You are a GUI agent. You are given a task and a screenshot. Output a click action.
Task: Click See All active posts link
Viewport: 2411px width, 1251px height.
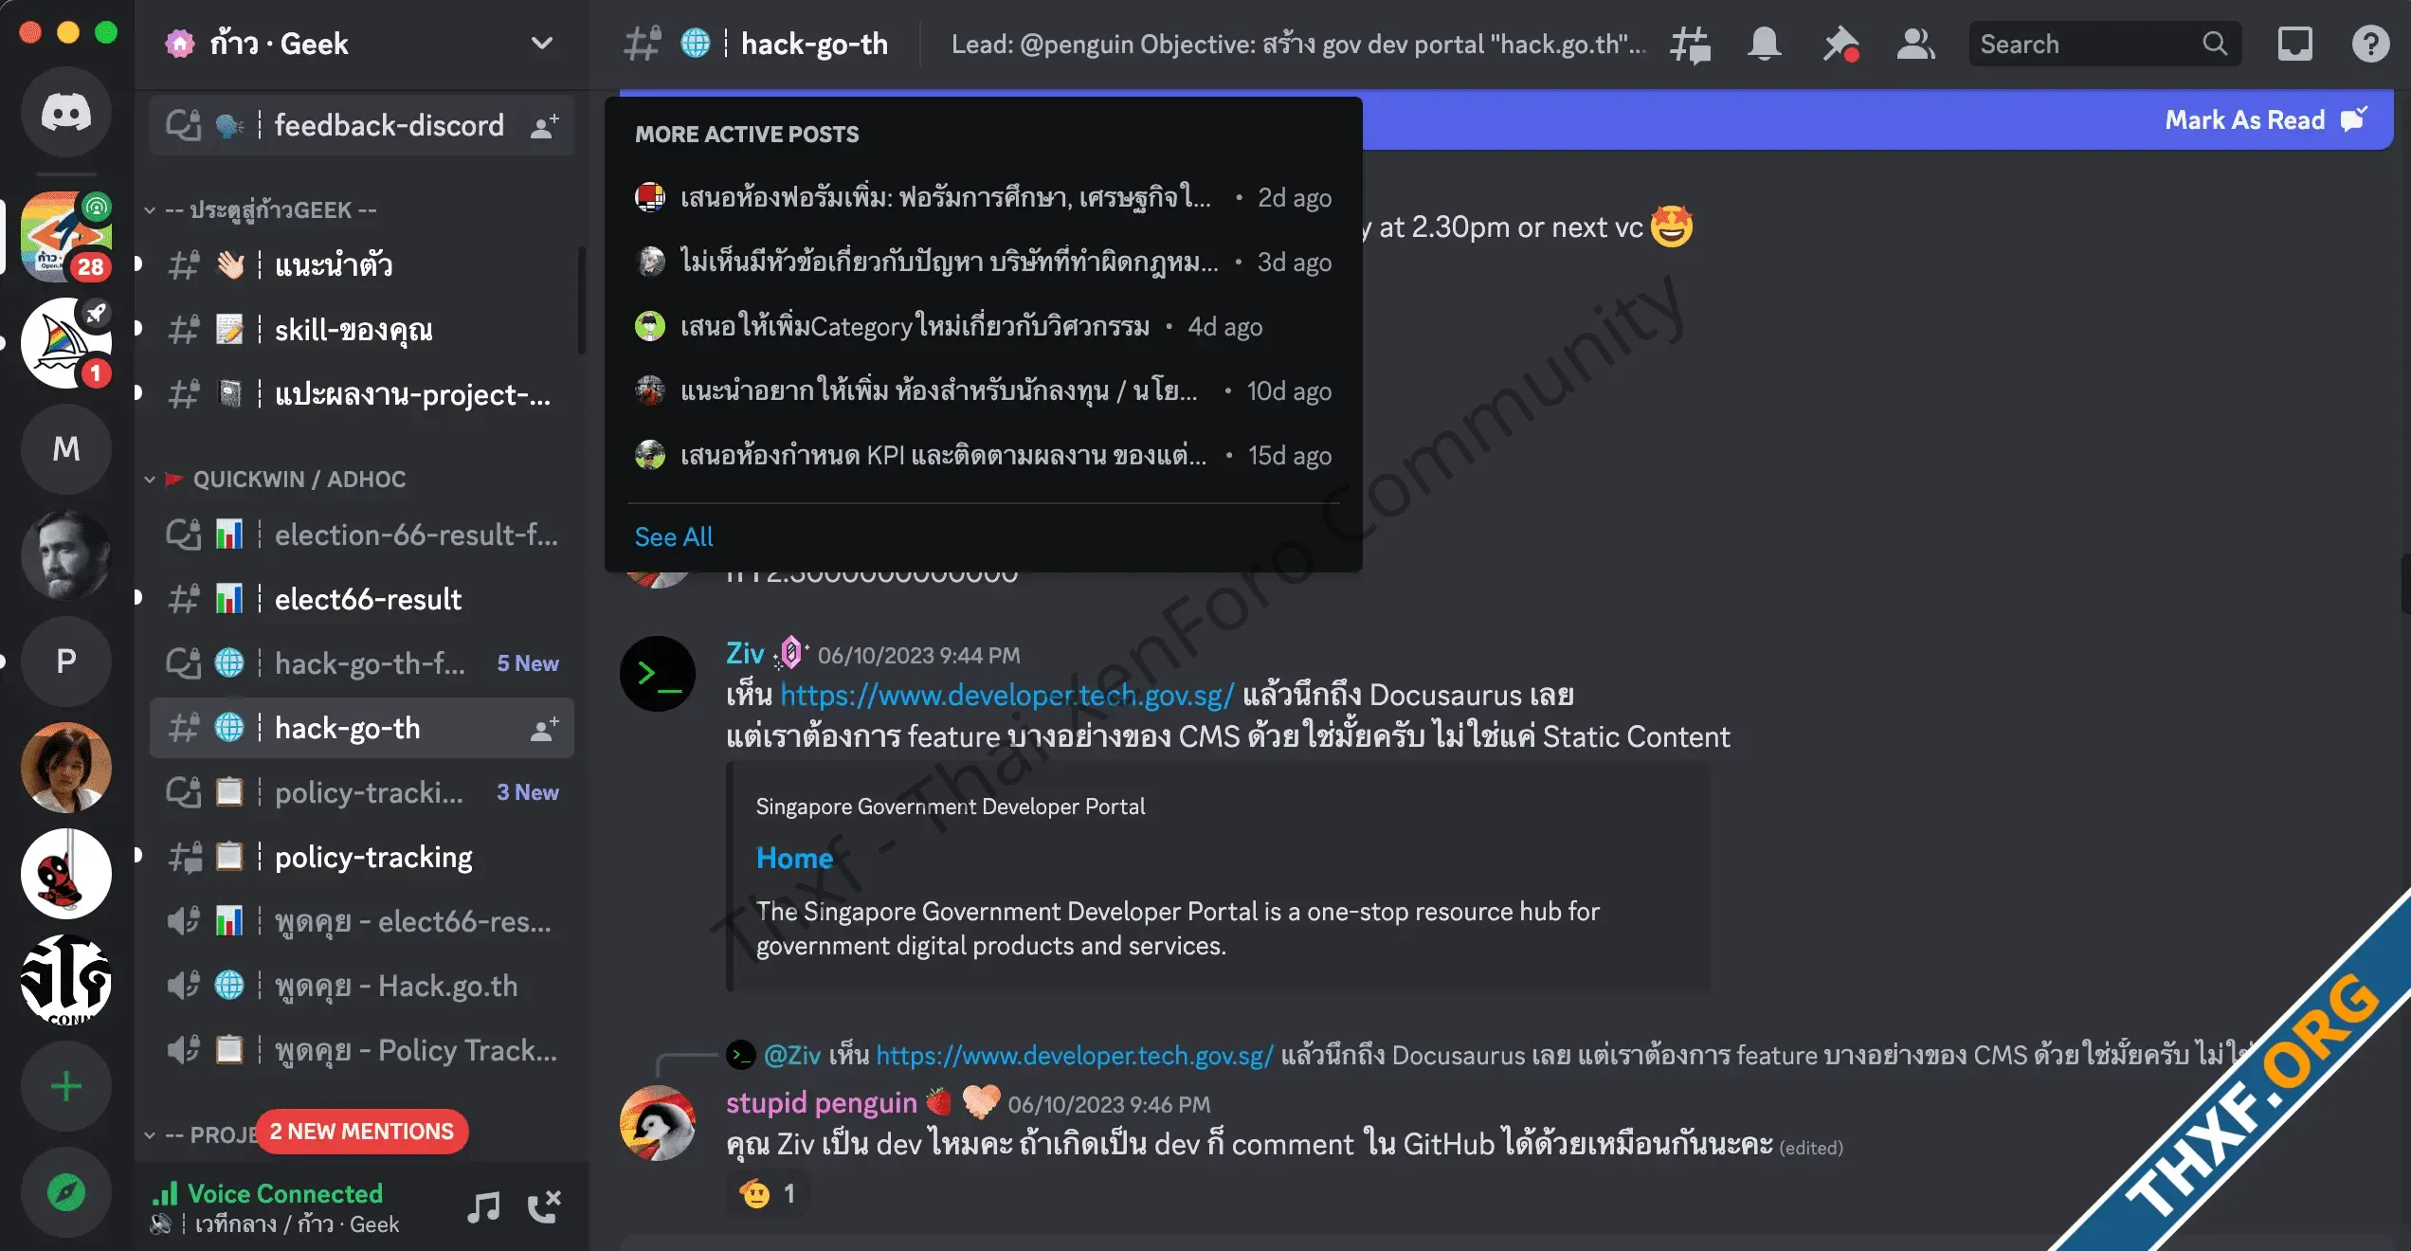coord(674,536)
